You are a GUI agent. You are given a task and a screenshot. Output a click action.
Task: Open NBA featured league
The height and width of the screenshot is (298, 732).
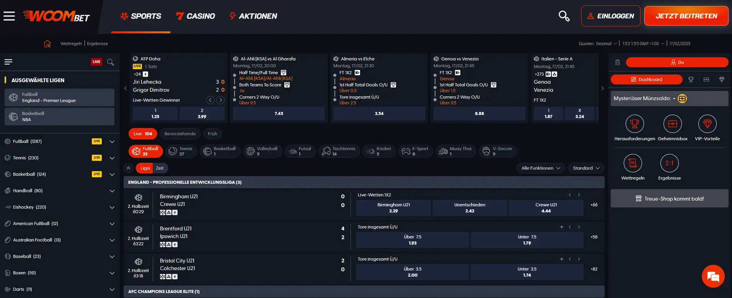click(x=59, y=117)
